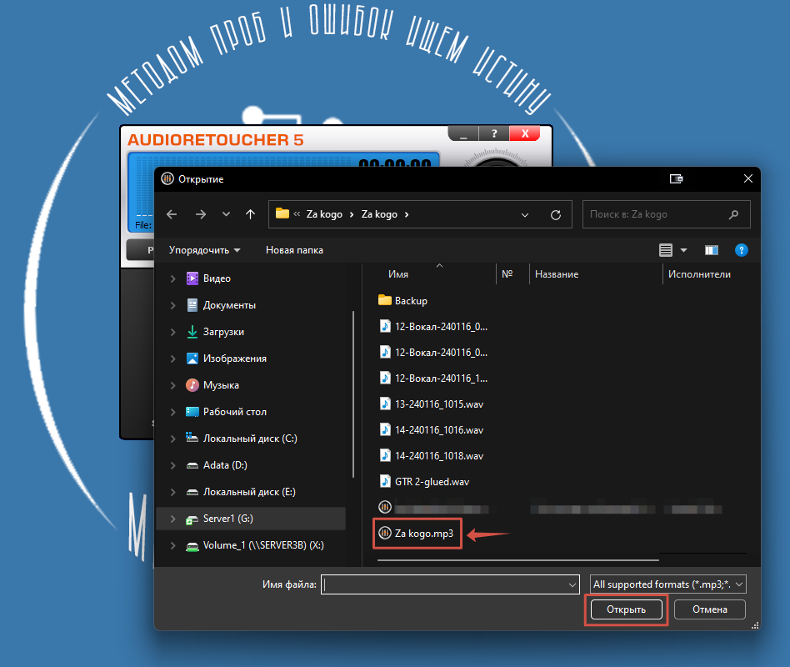The width and height of the screenshot is (790, 667).
Task: Click the sidebar vertical scrollbar
Action: click(353, 394)
